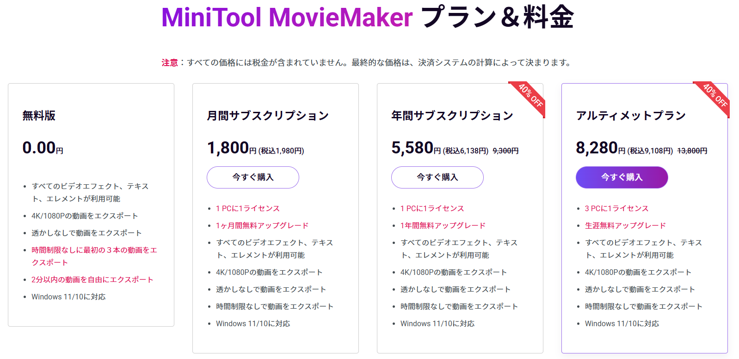Click the 月間サブスクリプション plan title
This screenshot has width=739, height=359.
(267, 116)
